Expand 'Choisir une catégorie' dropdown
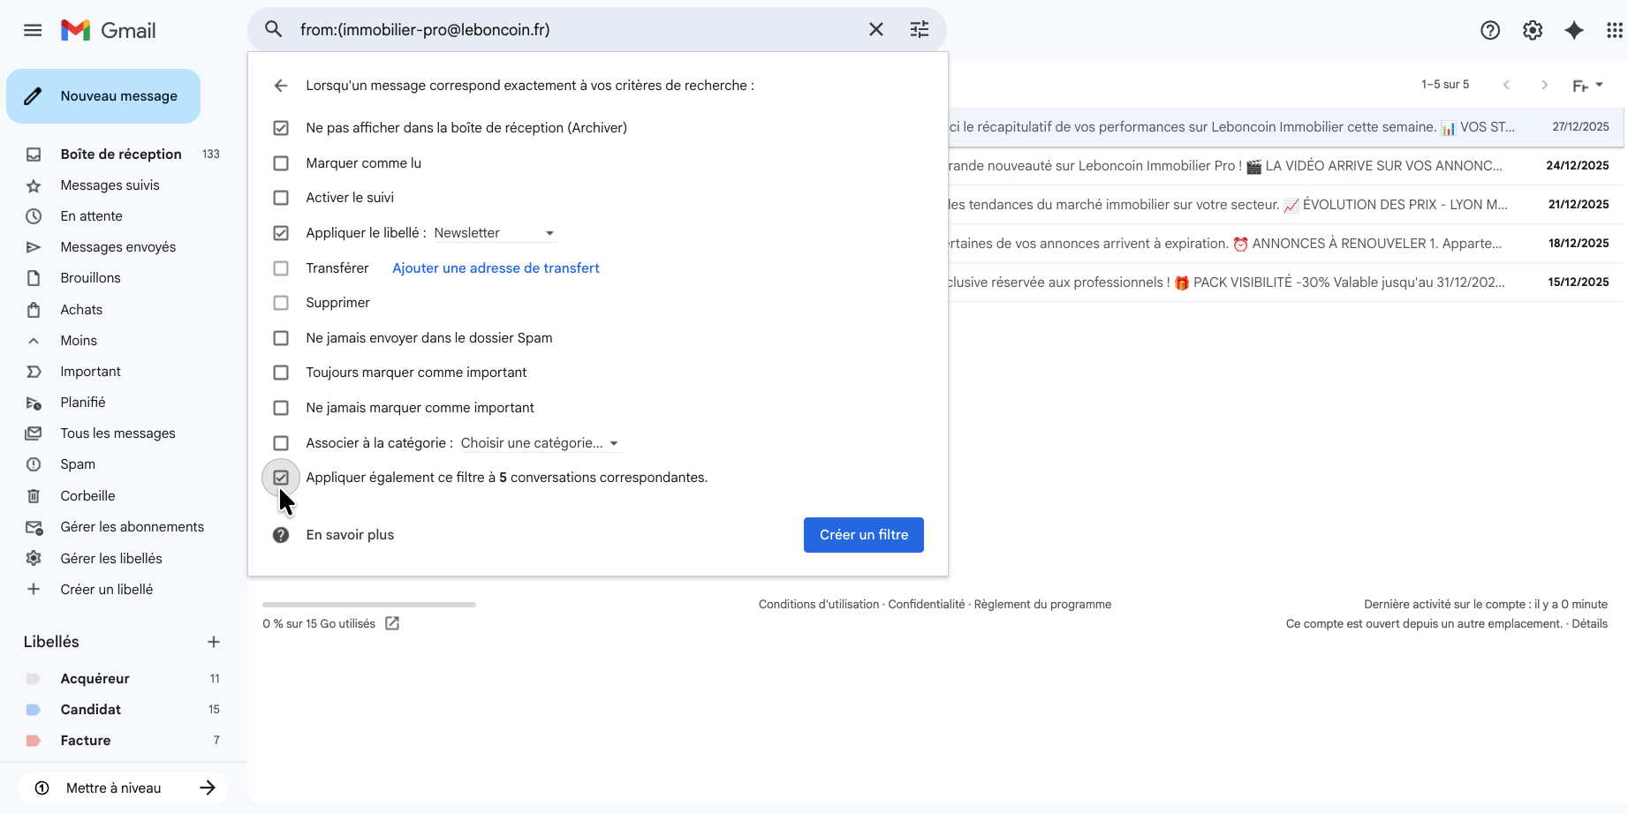This screenshot has height=814, width=1628. tap(539, 443)
